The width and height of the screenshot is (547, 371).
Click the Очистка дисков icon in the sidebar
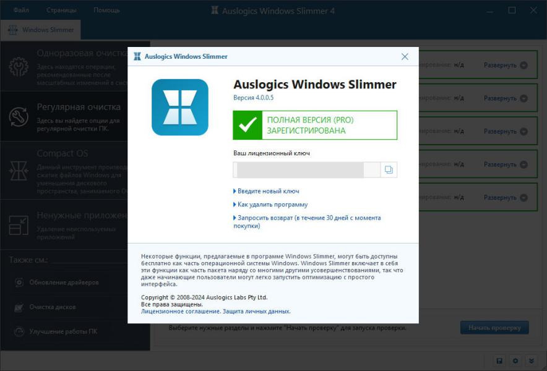(19, 307)
